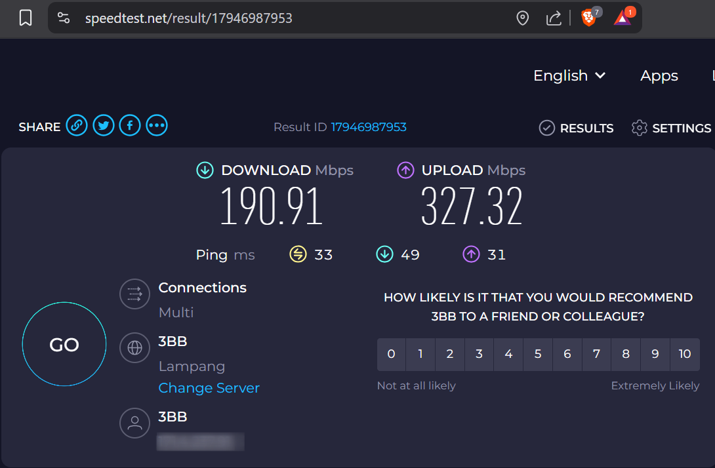Open more sharing options ellipsis icon
715x468 pixels.
coord(157,125)
